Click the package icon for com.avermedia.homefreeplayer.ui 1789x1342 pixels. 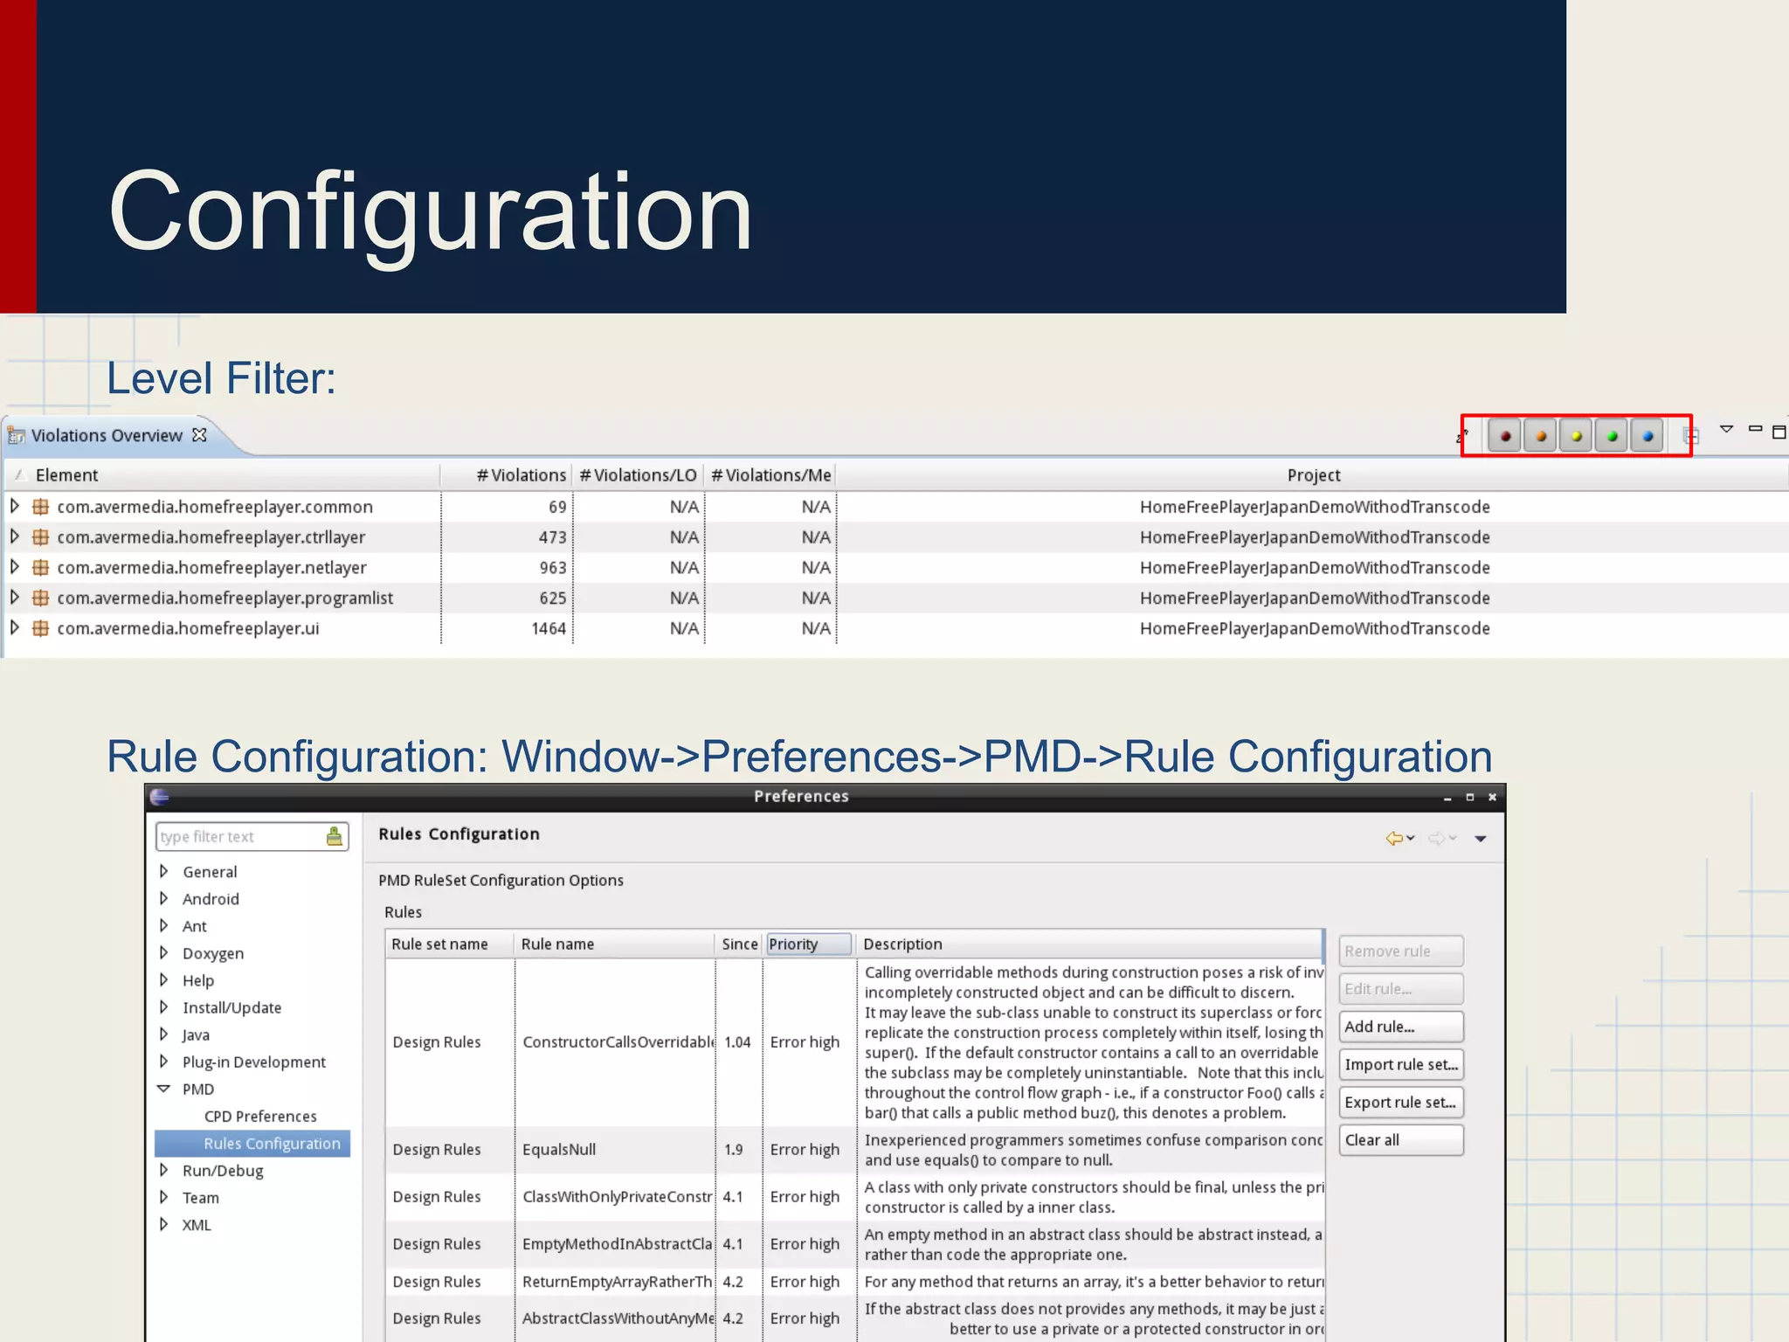click(x=40, y=628)
